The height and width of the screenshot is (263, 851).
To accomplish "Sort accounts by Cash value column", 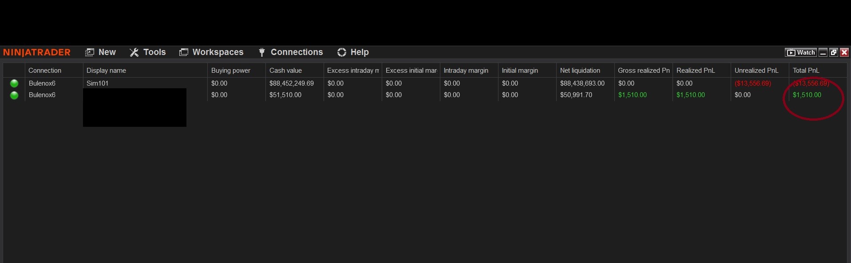I will 285,71.
